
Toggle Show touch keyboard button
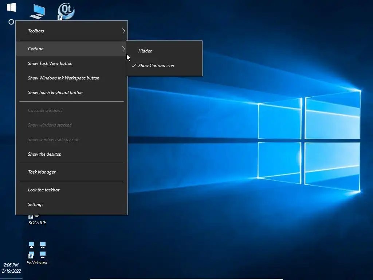[x=71, y=92]
